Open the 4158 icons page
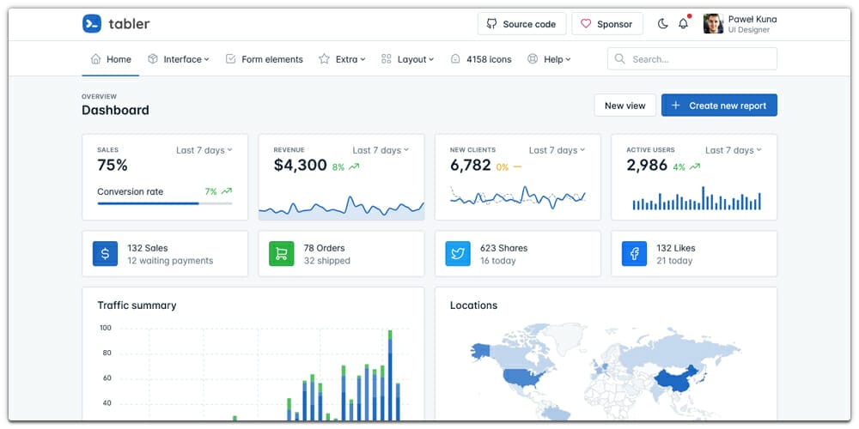Screen dimensions: 859x429 tap(481, 59)
